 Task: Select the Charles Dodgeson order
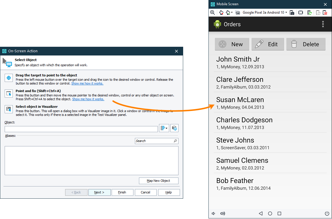270,123
